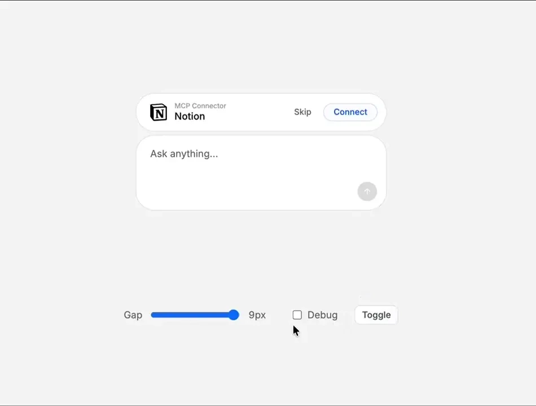536x406 pixels.
Task: Click the Gap label
Action: pyautogui.click(x=133, y=315)
